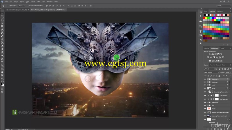Switch to the Paths tab

coord(224,65)
